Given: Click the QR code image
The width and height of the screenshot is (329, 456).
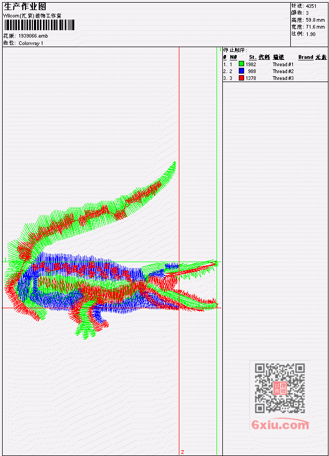Looking at the screenshot, I should pos(280,388).
